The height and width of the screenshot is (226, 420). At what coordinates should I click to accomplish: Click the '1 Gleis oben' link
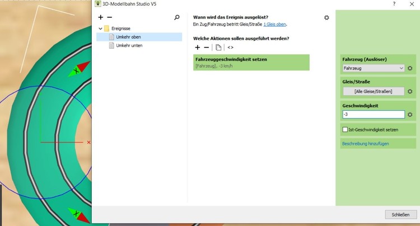274,25
